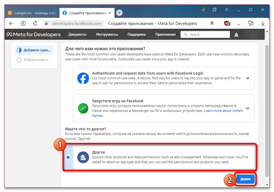Open the red shield extension icon
The image size is (274, 192).
click(x=227, y=23)
